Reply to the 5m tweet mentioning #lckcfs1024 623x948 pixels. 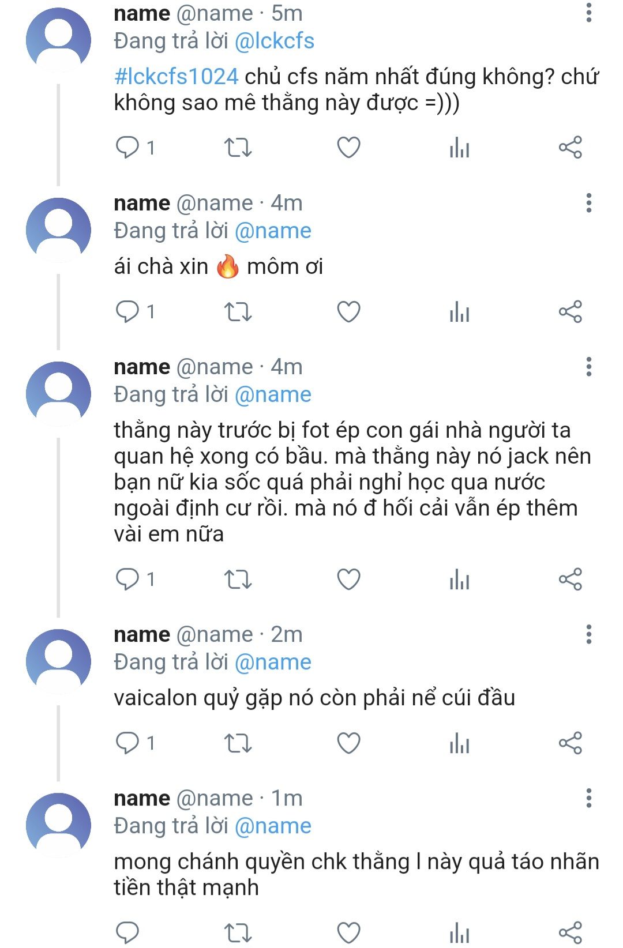click(x=127, y=148)
